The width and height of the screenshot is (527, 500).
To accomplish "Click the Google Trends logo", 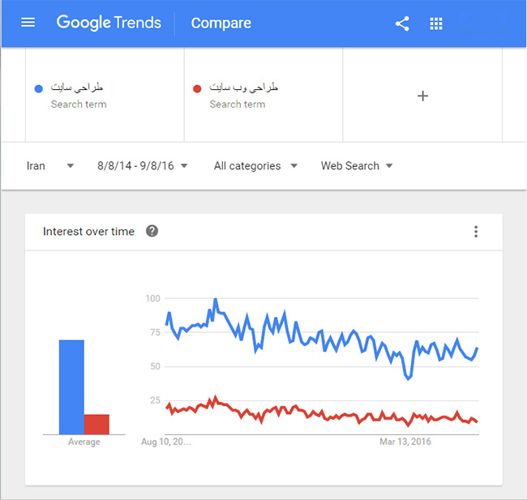I will point(109,23).
